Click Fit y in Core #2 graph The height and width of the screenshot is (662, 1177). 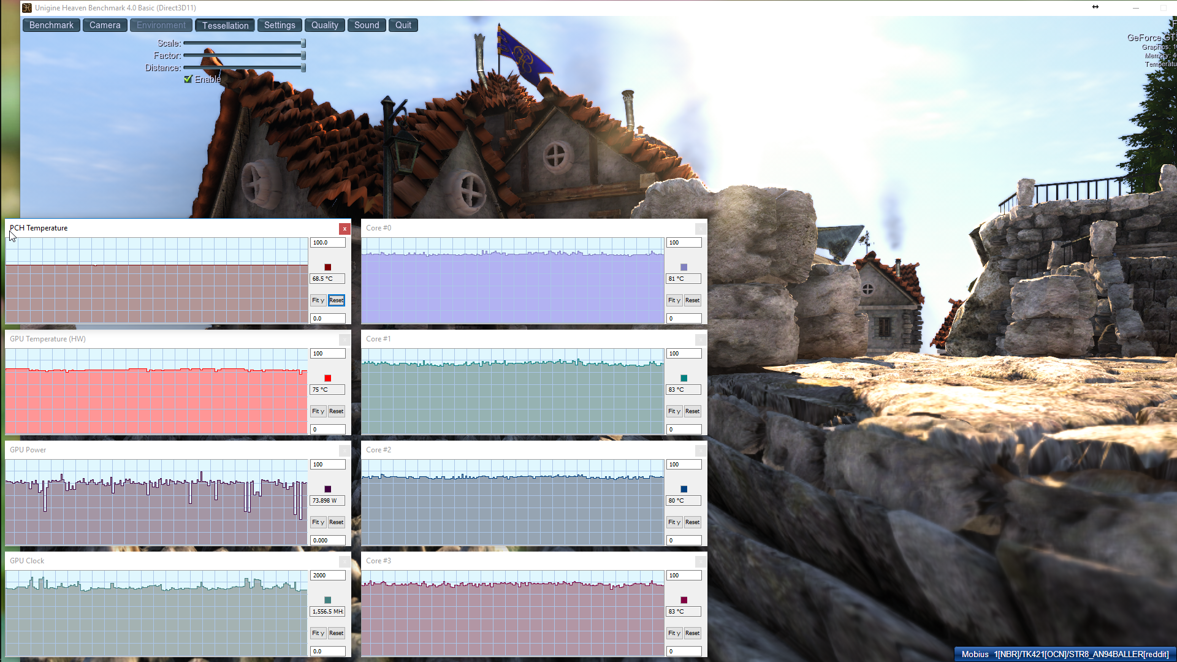point(674,522)
